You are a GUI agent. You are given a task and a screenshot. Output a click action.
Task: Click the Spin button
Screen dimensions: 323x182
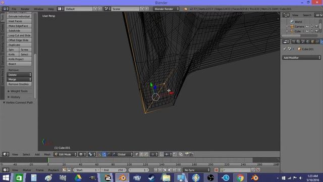tap(13, 50)
